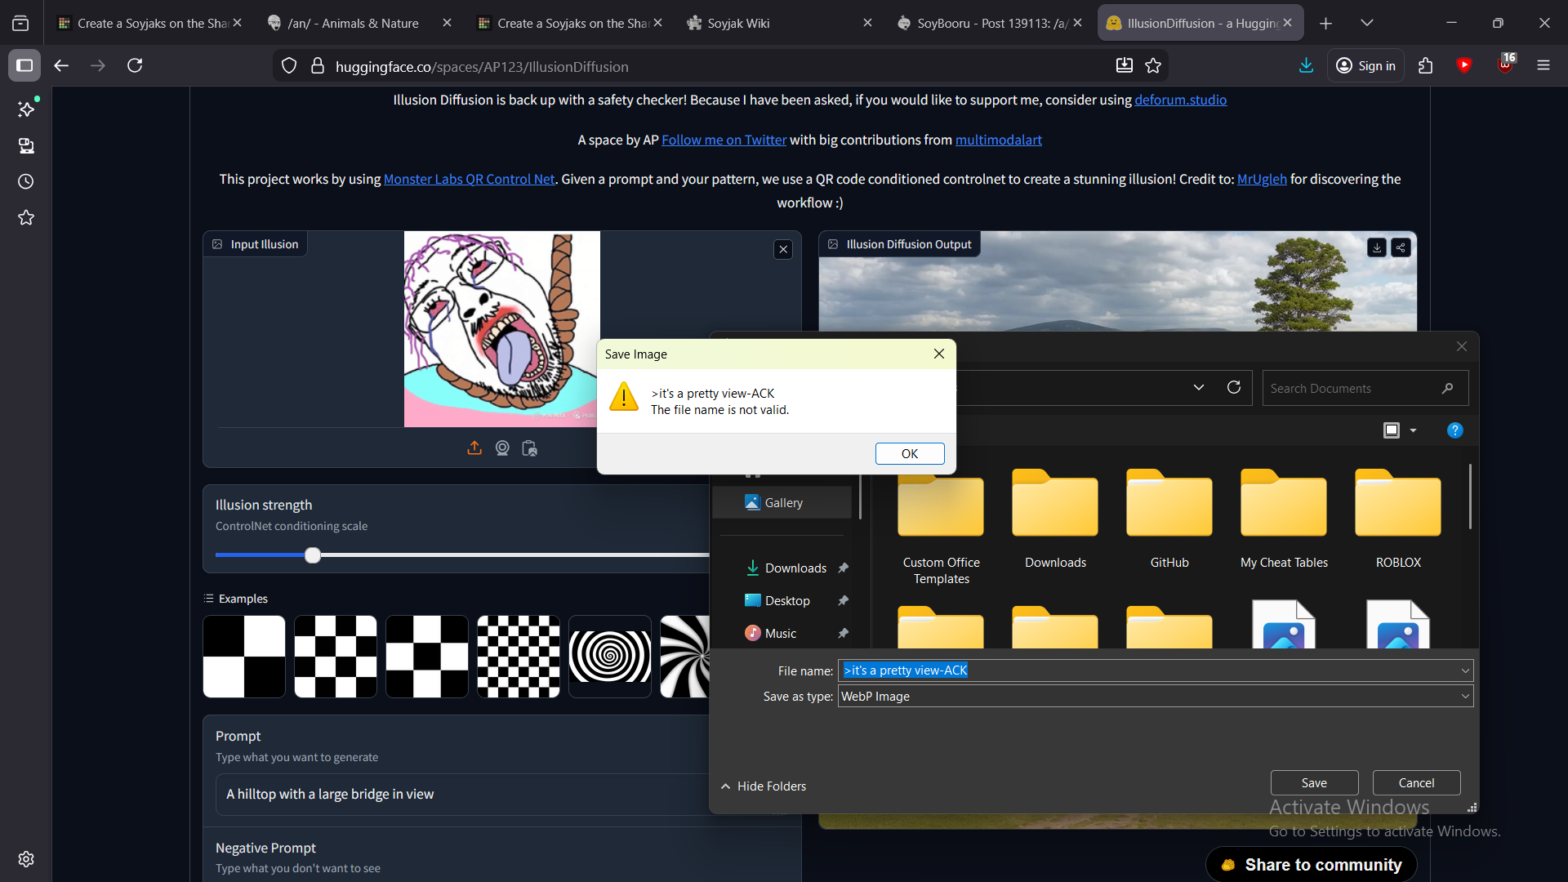Switch to the /an/ - Animals & Nature tab

353,23
